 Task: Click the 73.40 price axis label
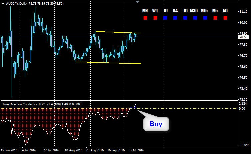(243, 89)
